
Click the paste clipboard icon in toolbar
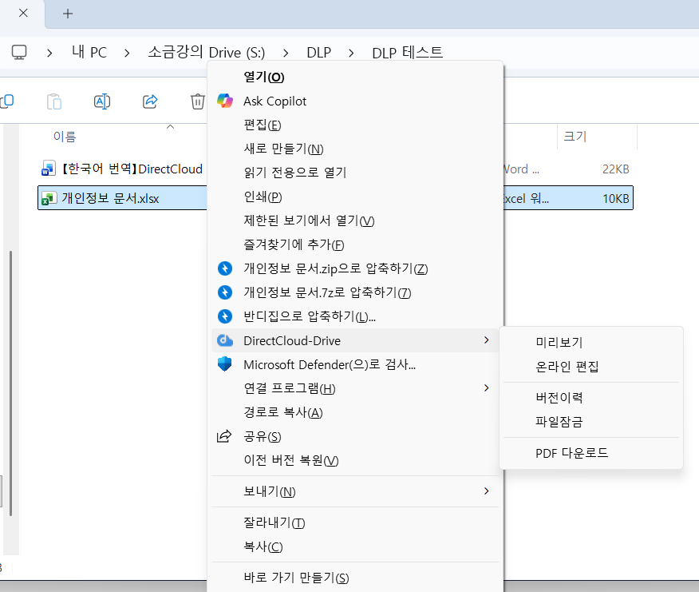point(54,101)
